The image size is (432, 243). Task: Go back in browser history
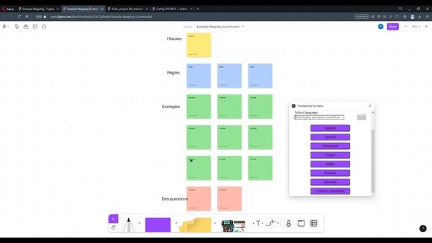[5, 17]
